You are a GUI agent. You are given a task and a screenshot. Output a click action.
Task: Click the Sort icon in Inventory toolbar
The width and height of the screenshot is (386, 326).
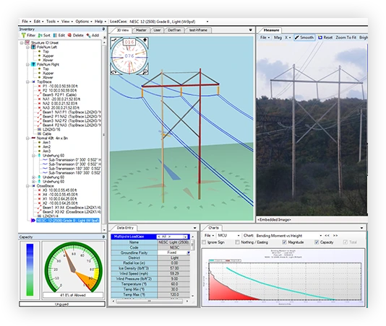pos(40,35)
